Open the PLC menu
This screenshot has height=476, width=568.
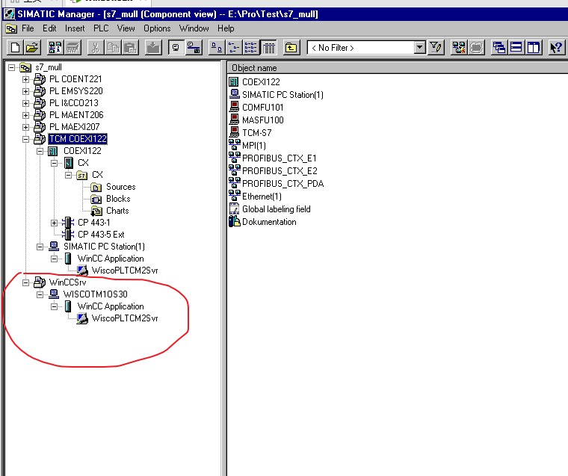click(101, 28)
